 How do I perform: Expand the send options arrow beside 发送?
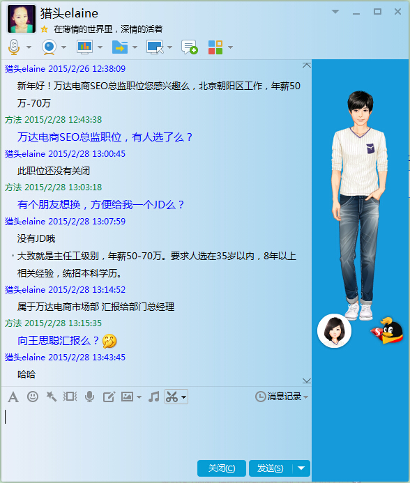click(301, 468)
